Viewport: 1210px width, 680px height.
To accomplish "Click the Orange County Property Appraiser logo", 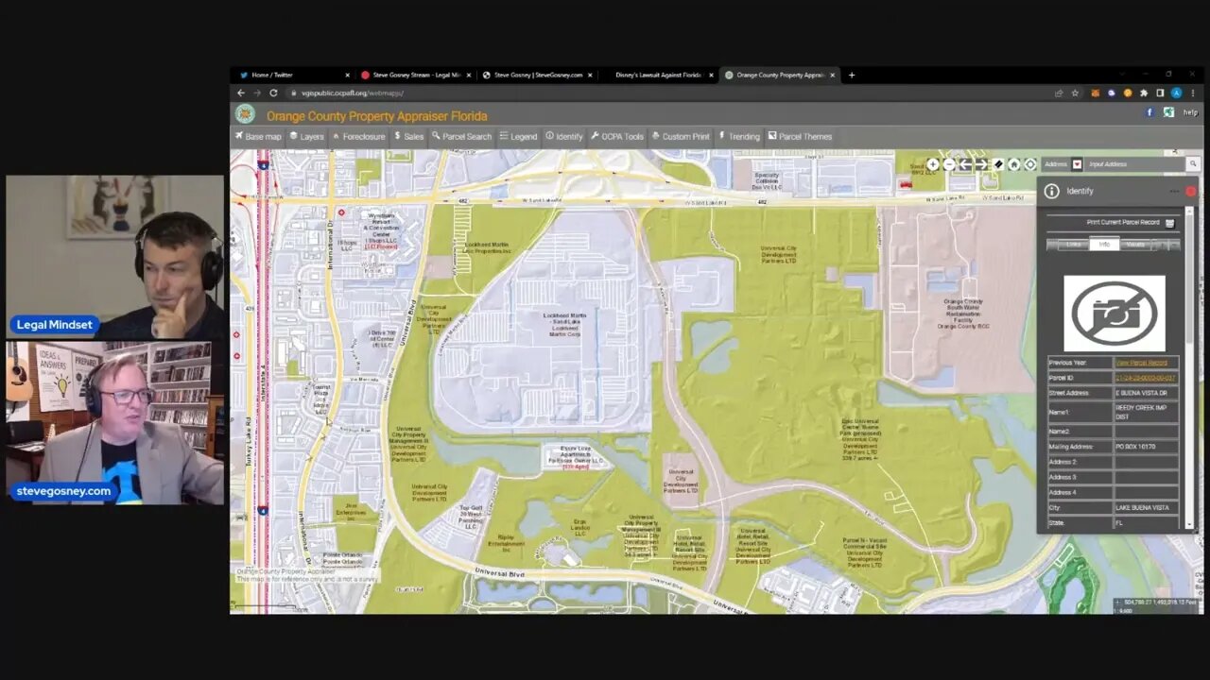I will tap(245, 114).
